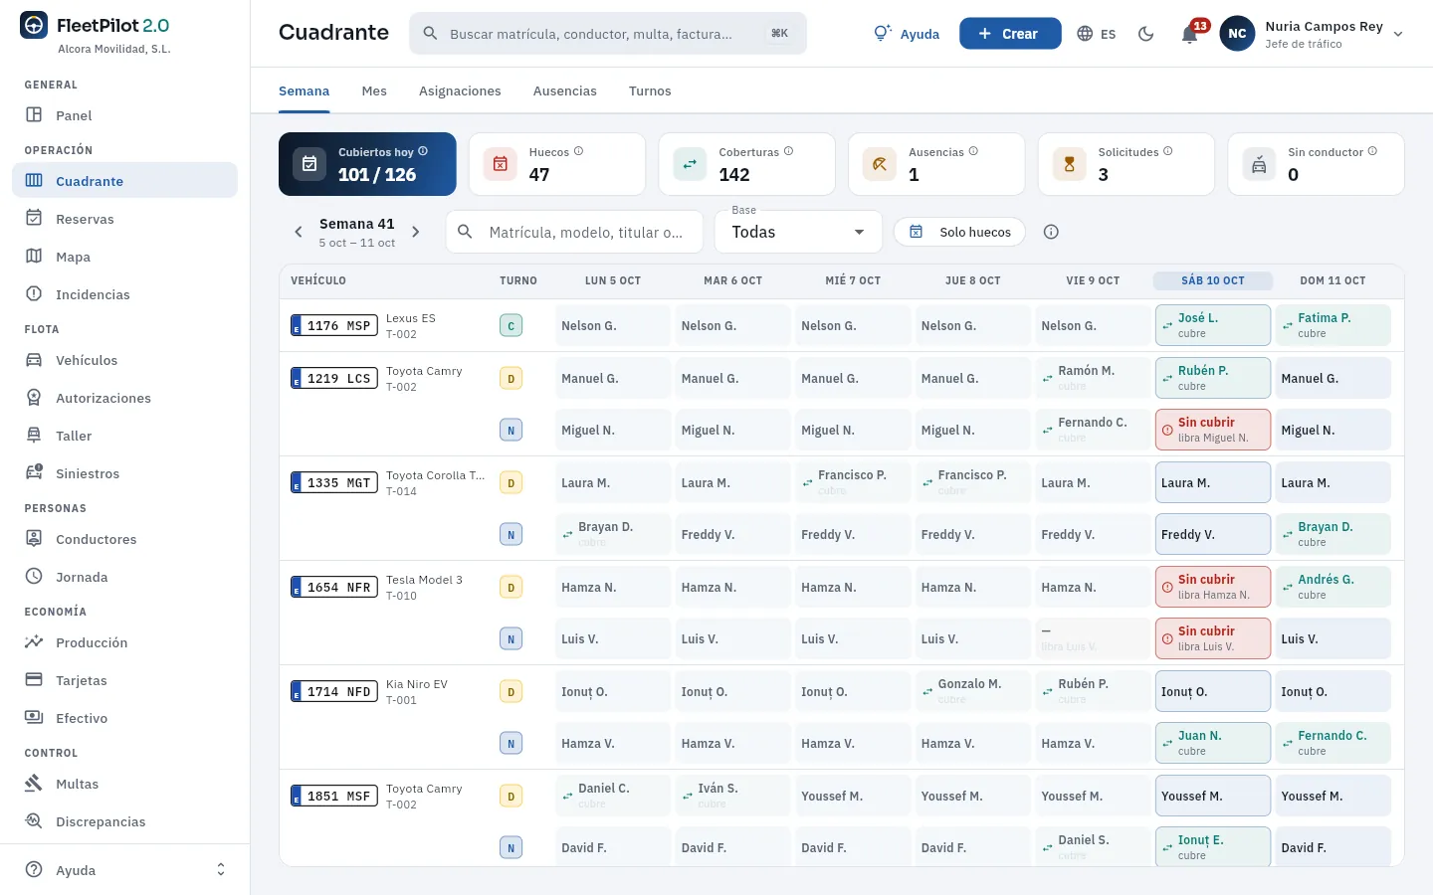Click license plate 1654 NFR
This screenshot has height=895, width=1433.
(x=334, y=587)
